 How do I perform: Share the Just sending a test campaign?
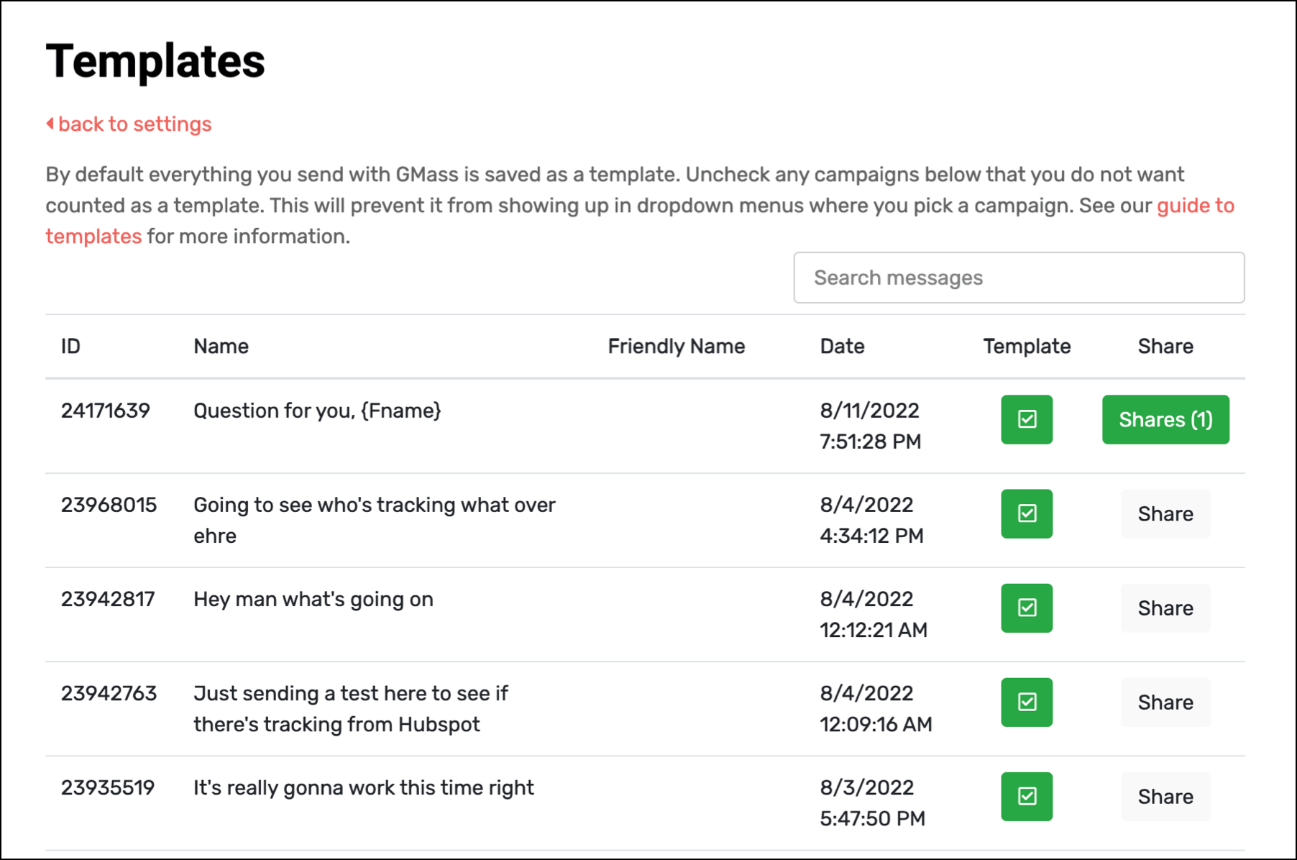point(1165,702)
